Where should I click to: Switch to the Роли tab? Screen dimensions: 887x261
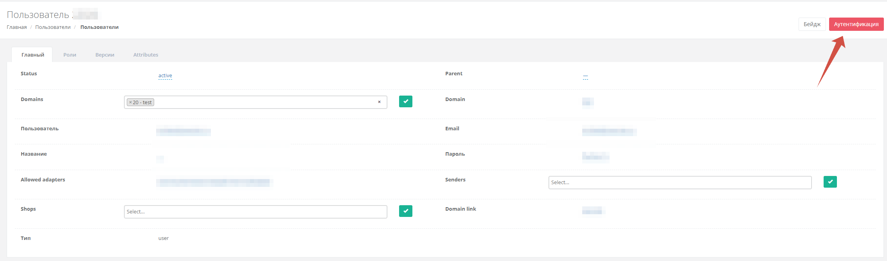pyautogui.click(x=70, y=55)
